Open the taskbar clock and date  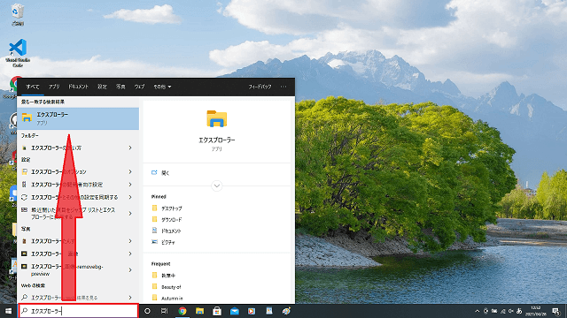tap(536, 311)
